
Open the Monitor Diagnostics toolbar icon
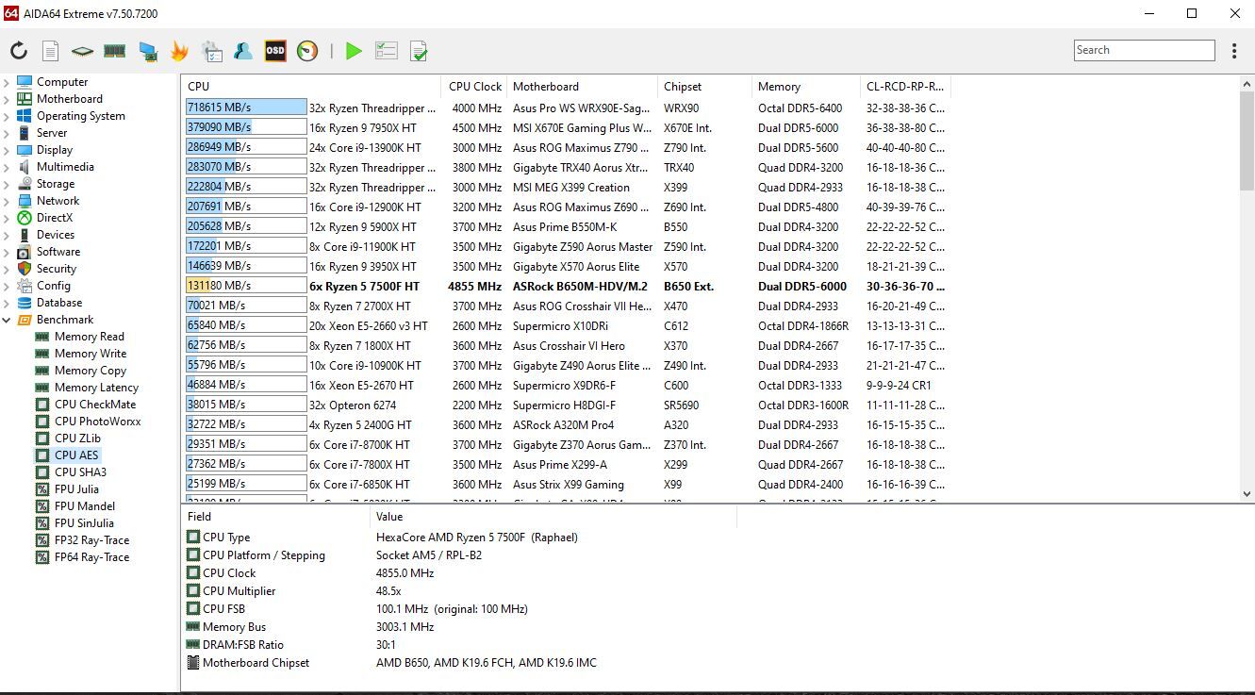[147, 51]
